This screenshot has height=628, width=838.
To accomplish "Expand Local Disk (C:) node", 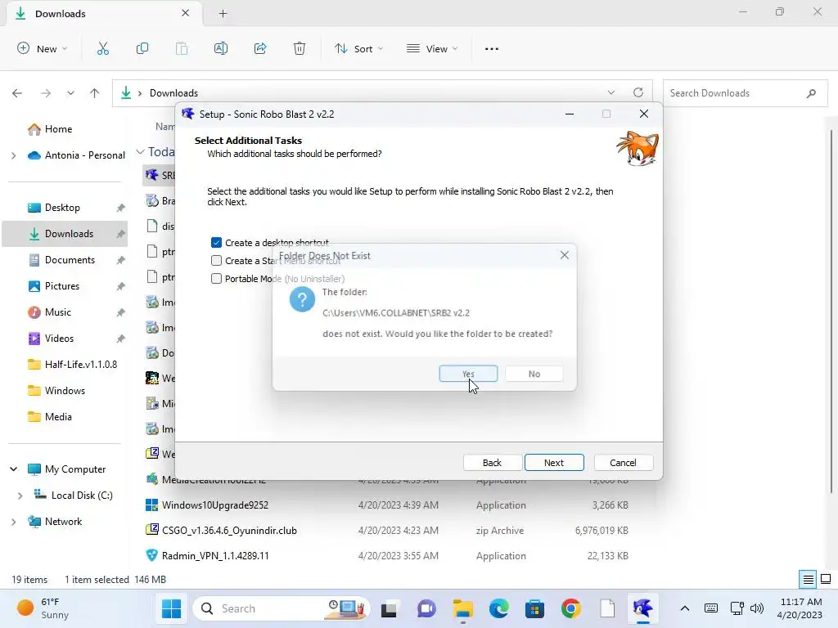I will 20,496.
